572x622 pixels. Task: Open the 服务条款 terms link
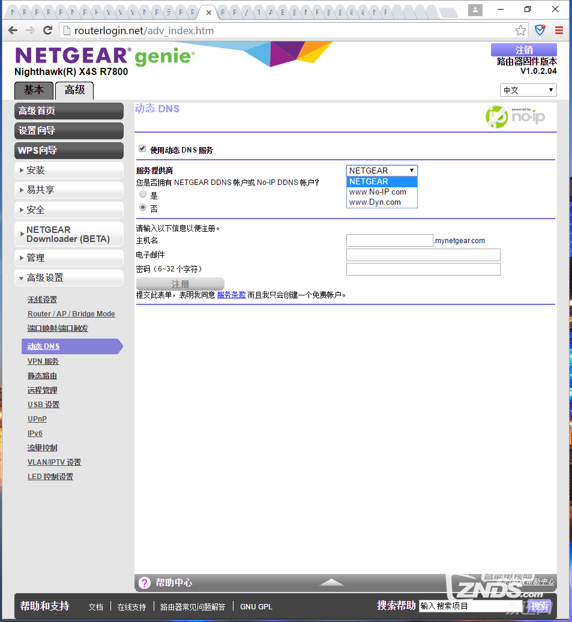(x=231, y=295)
